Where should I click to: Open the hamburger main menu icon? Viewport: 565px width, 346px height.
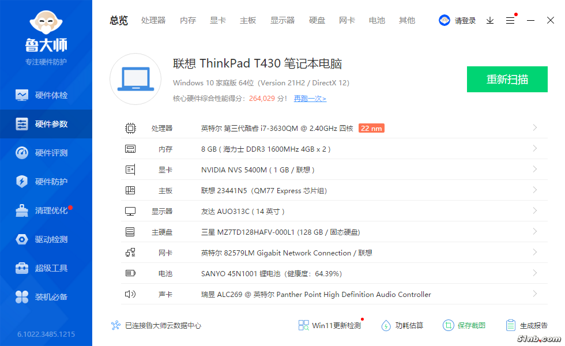(510, 20)
